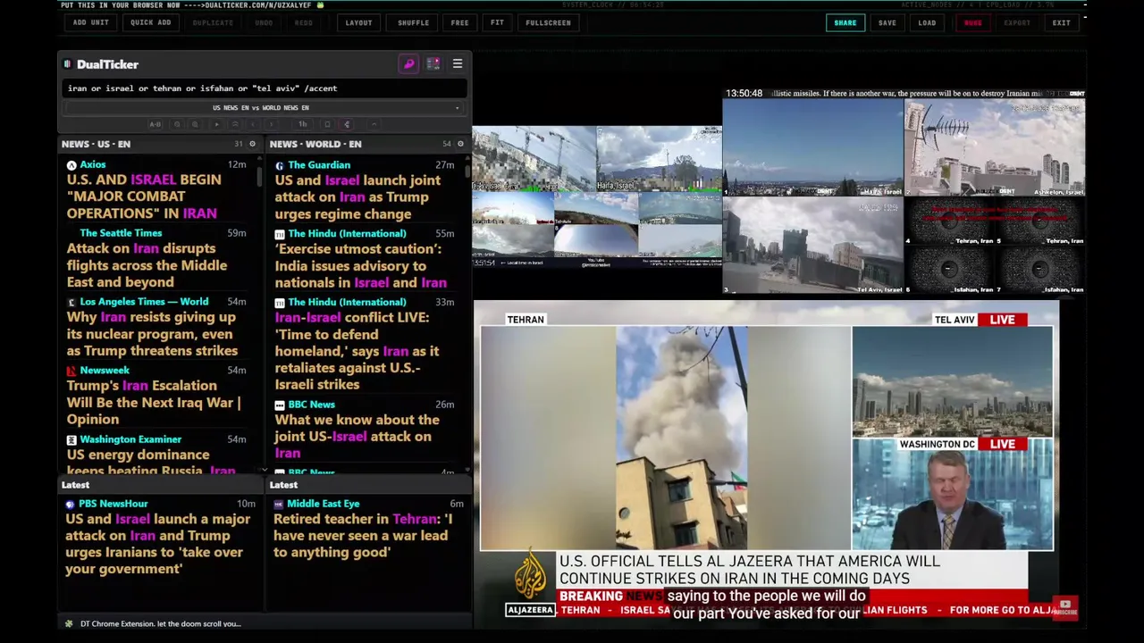Click the play icon in ticker toolbar
Screen dimensions: 1144x643
click(216, 124)
